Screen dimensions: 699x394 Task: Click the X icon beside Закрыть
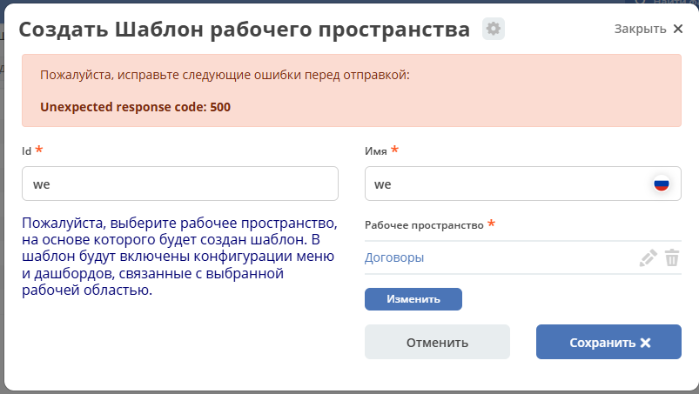pos(678,29)
